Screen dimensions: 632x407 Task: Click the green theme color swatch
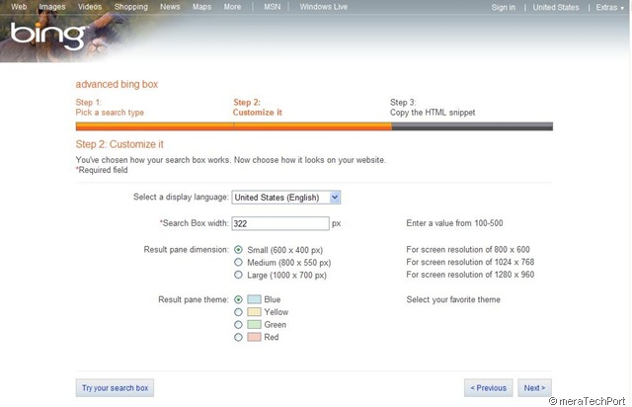pos(254,324)
